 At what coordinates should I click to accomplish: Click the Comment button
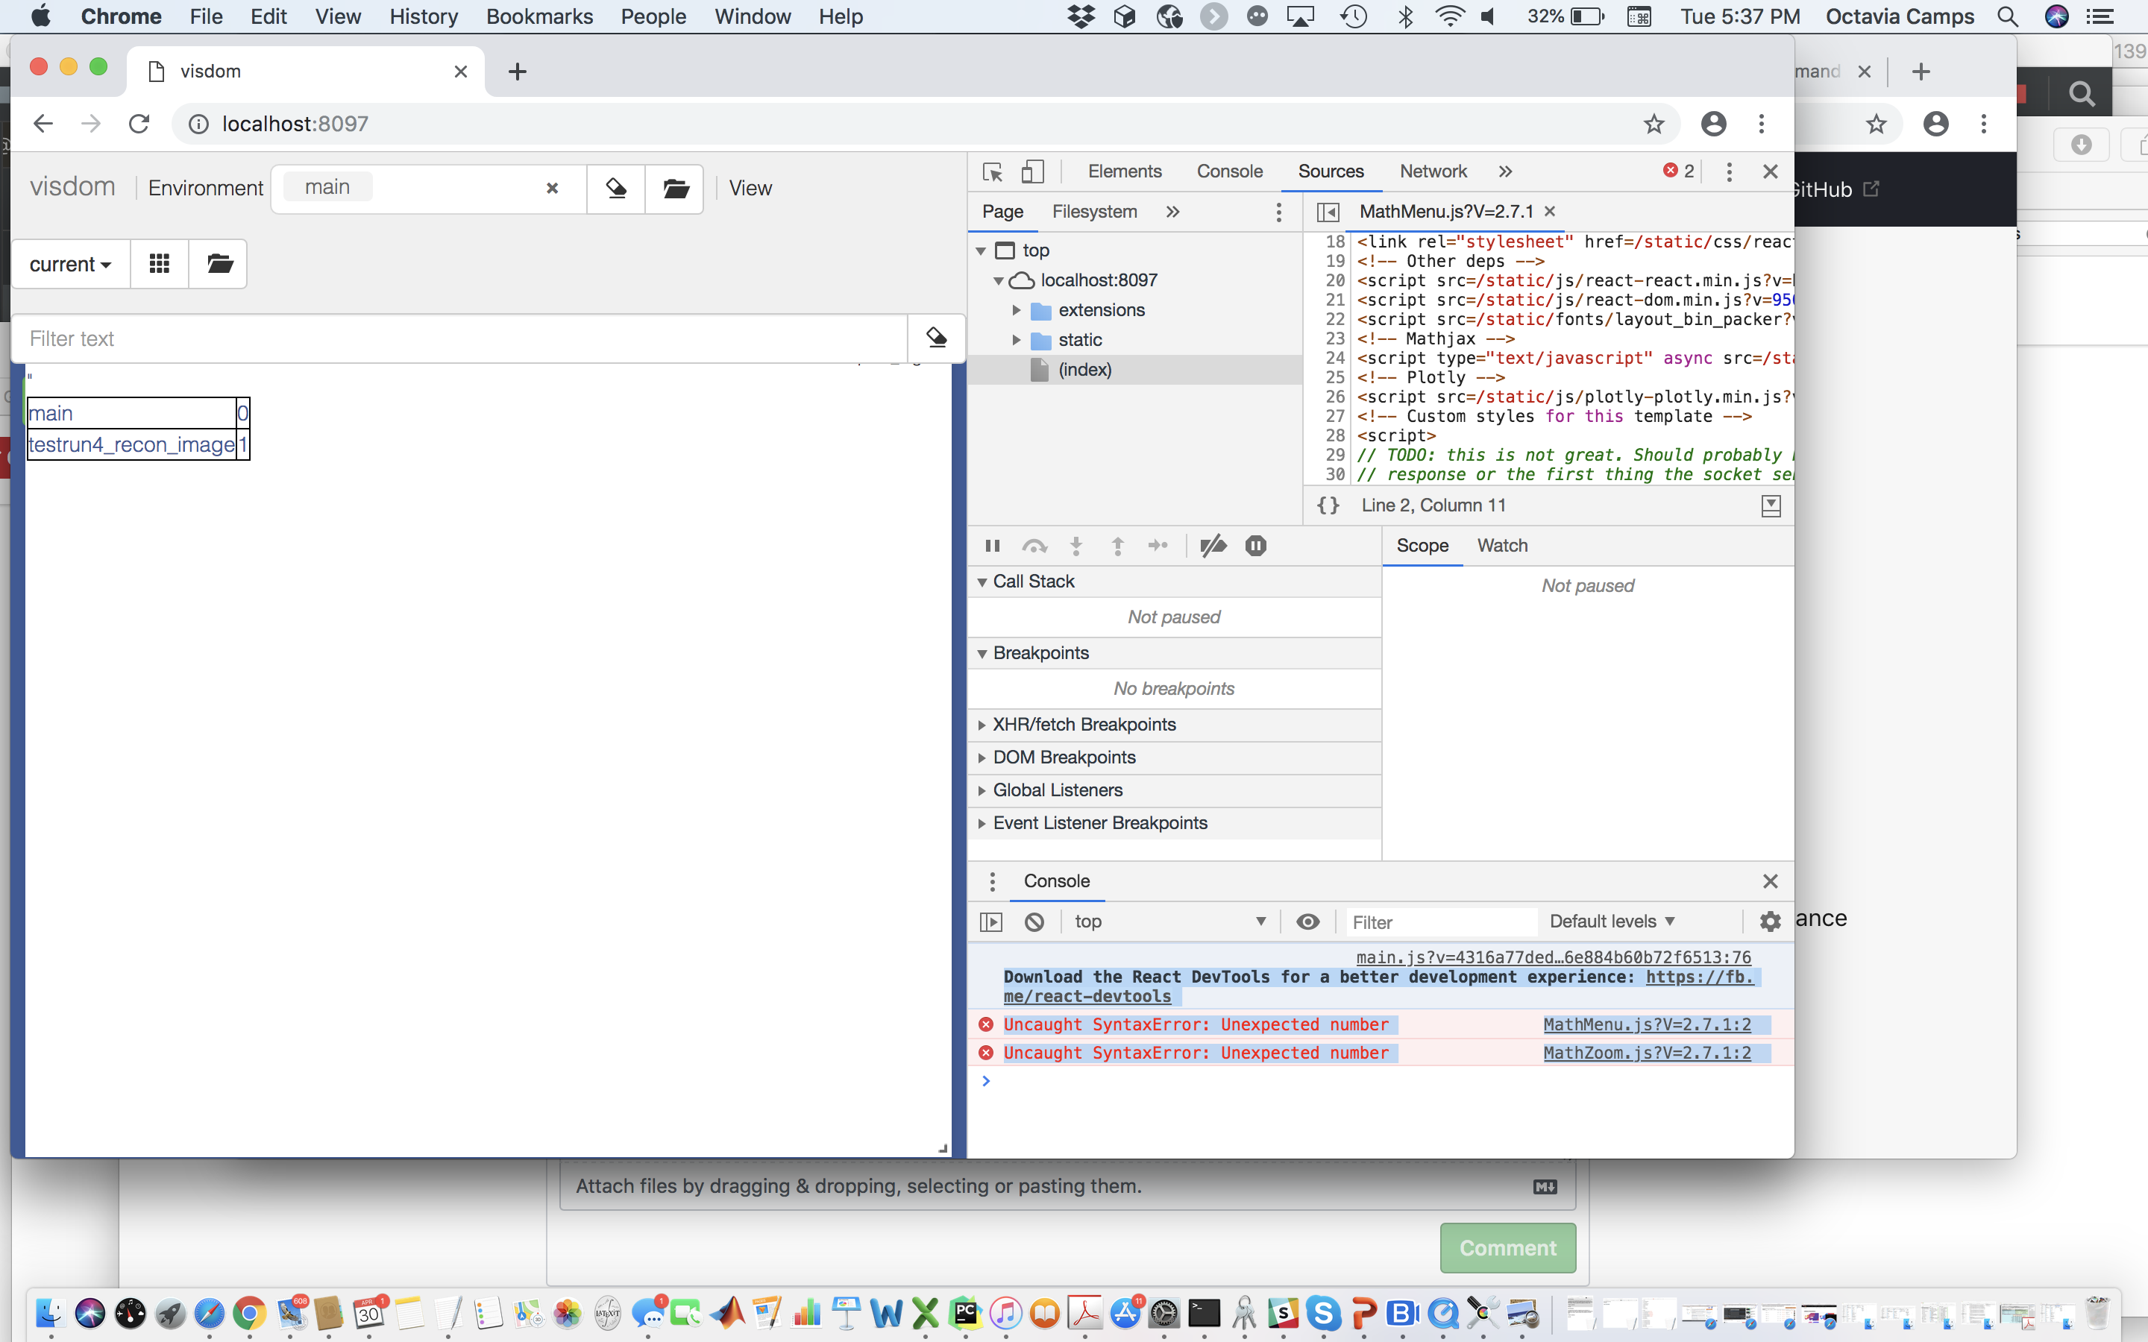click(1507, 1247)
